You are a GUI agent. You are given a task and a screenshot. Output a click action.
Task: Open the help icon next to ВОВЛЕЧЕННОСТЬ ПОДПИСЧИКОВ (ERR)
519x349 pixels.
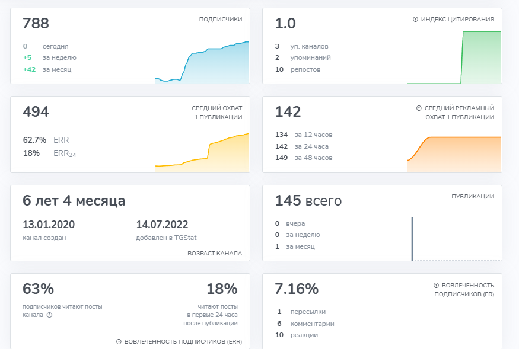coord(119,342)
